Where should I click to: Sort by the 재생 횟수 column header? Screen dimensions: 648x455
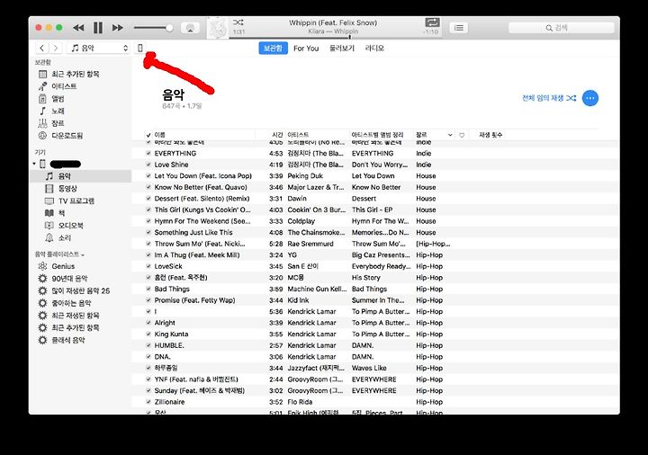(490, 135)
